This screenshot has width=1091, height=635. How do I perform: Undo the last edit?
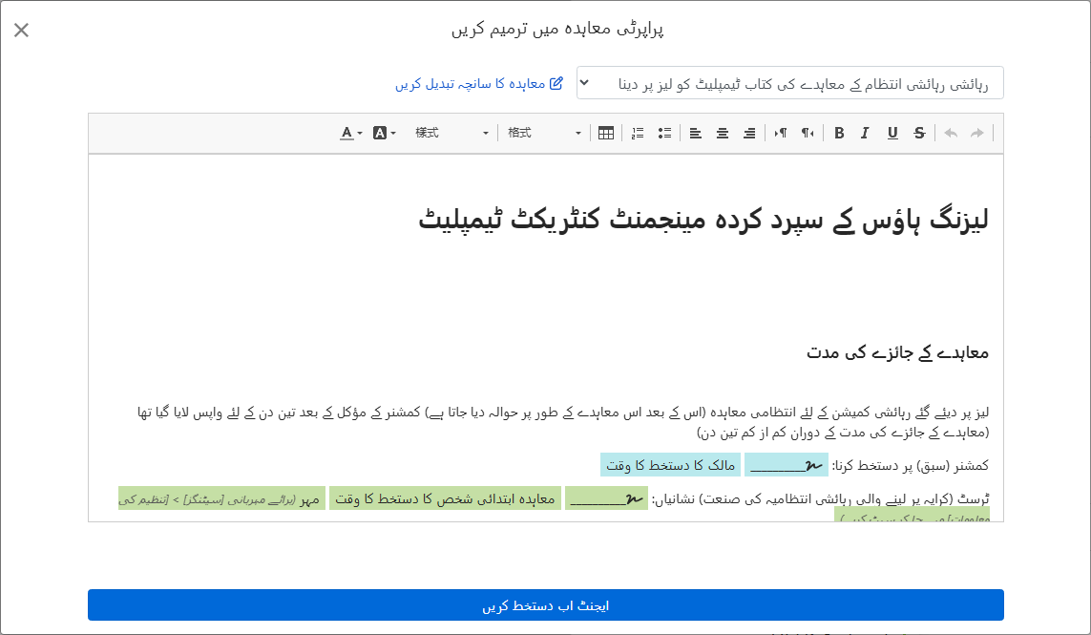pos(951,133)
